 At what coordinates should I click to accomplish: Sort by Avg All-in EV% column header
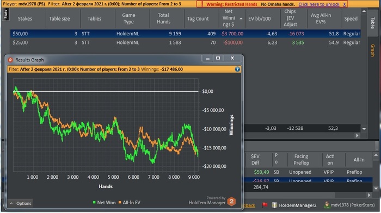tap(321, 18)
